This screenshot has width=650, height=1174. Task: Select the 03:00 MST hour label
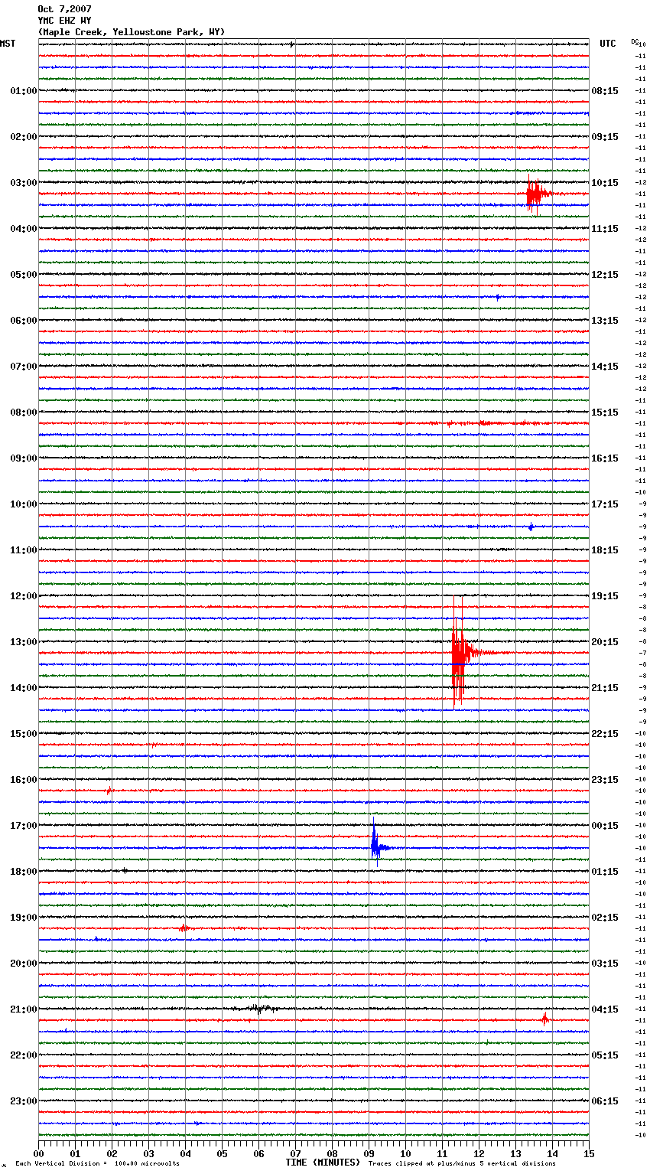[x=24, y=183]
